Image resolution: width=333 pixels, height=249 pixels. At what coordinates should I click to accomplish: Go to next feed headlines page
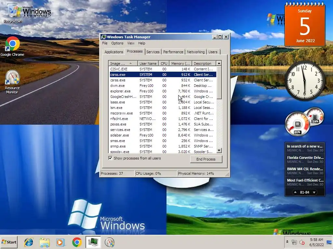coord(314,192)
